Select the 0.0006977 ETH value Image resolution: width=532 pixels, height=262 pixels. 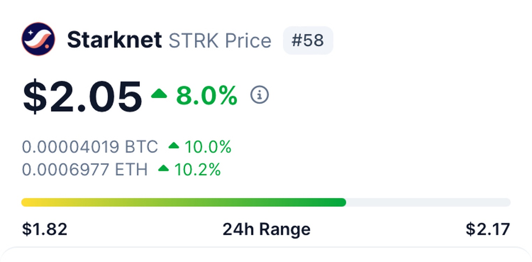[84, 170]
